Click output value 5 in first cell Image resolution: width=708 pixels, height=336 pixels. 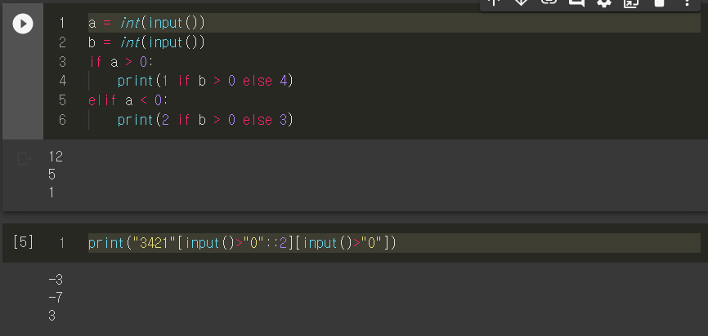click(x=52, y=175)
